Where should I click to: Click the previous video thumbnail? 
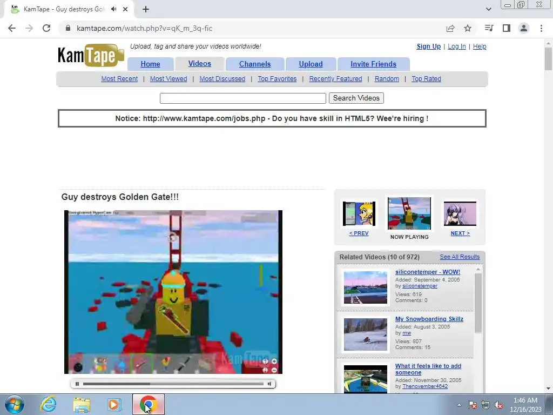[359, 214]
